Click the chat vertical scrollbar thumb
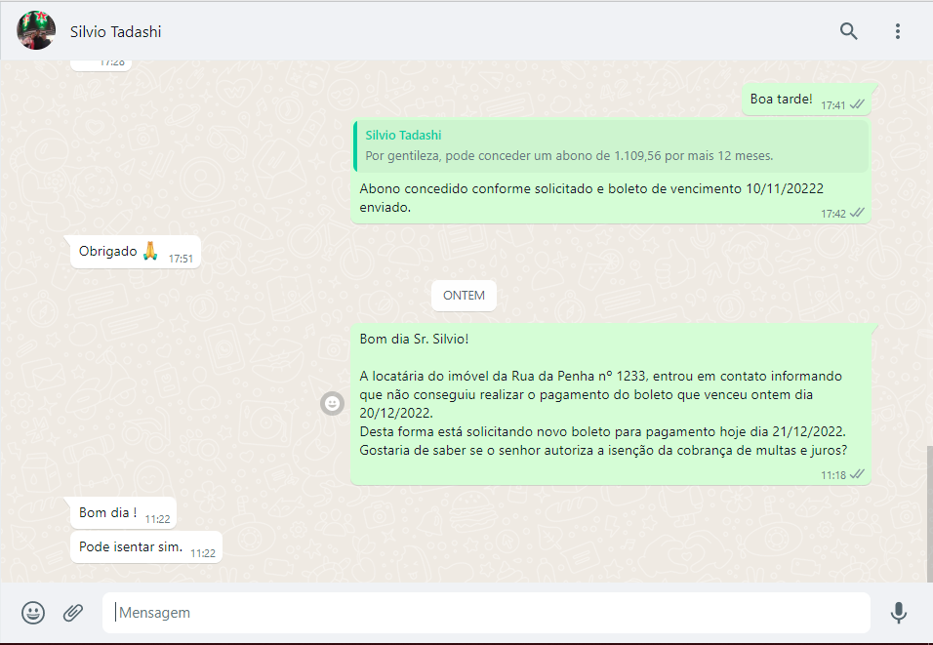The image size is (933, 645). pyautogui.click(x=928, y=512)
